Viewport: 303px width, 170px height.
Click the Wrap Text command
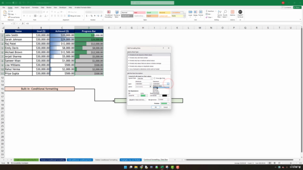click(72, 12)
